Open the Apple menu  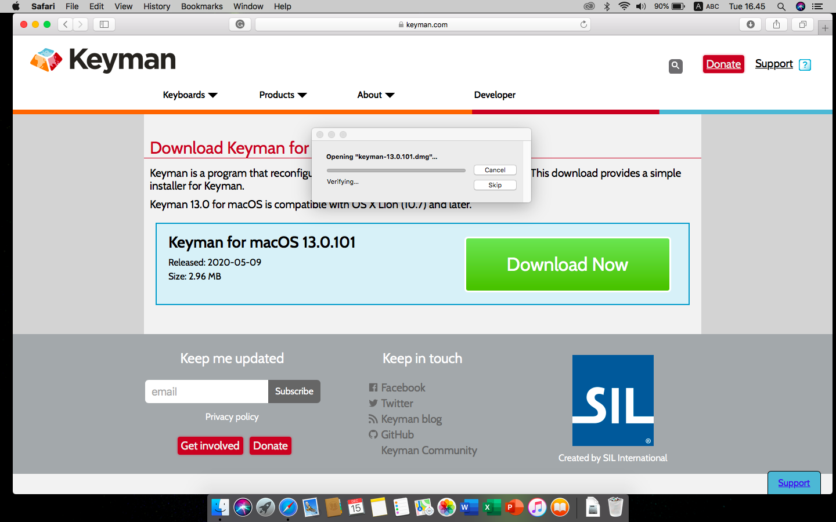[16, 6]
